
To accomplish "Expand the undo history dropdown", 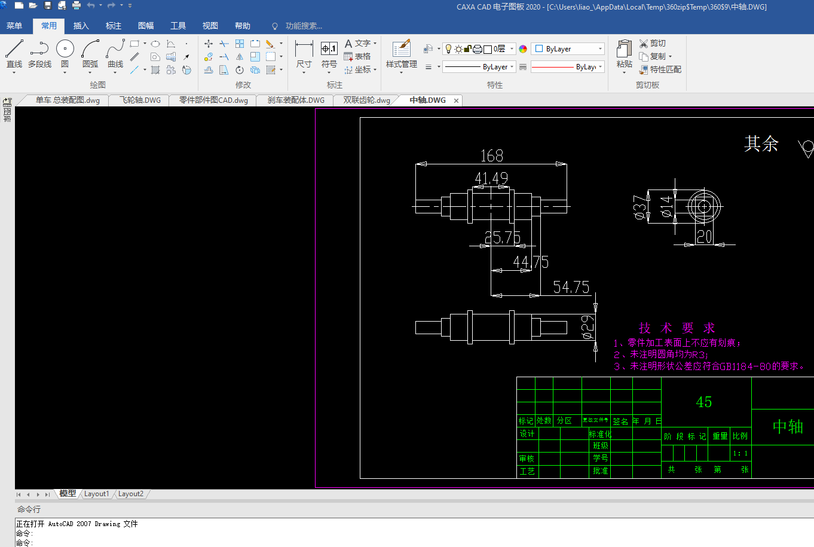I will click(100, 5).
